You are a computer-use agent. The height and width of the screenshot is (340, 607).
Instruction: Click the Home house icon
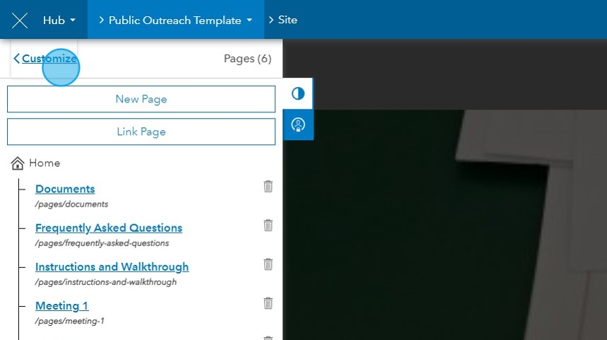tap(18, 163)
